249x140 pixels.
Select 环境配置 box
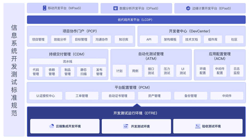203,71
